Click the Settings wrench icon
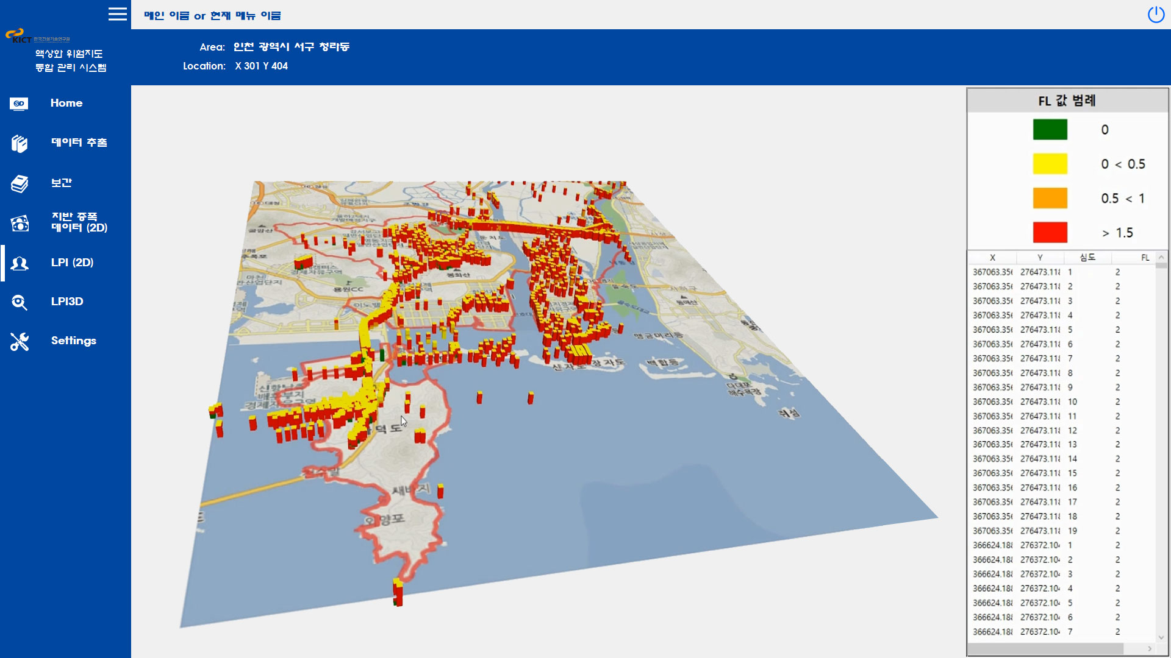 point(20,341)
